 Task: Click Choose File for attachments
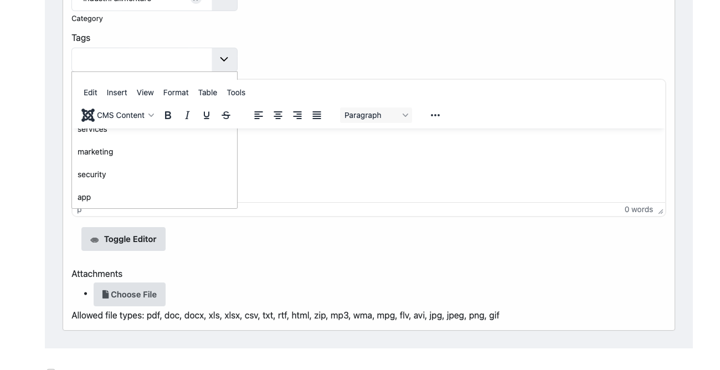point(130,295)
